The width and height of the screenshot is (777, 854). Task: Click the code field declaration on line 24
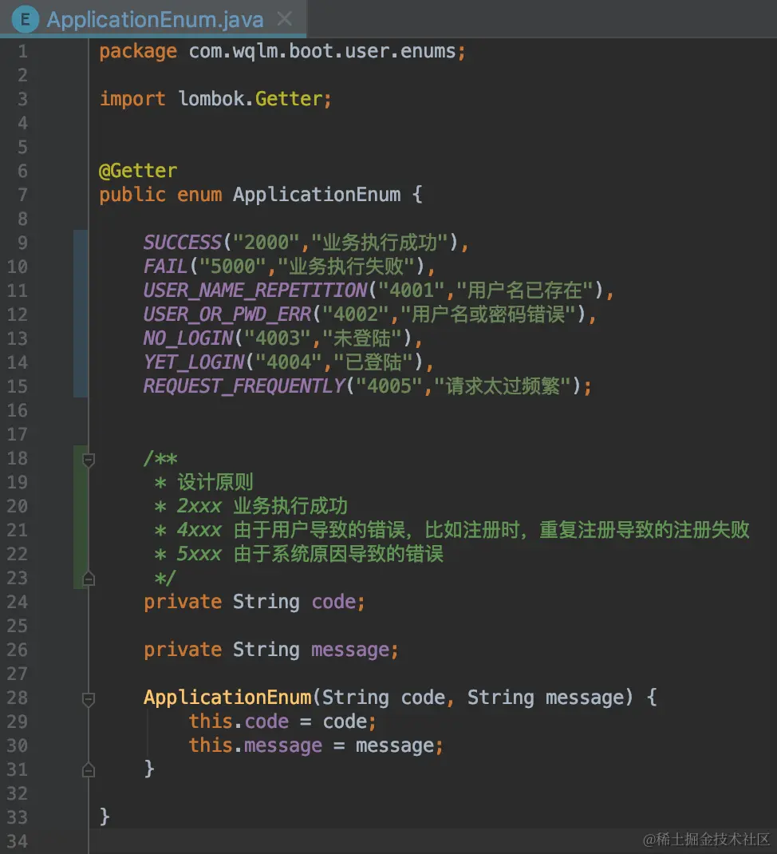[254, 602]
